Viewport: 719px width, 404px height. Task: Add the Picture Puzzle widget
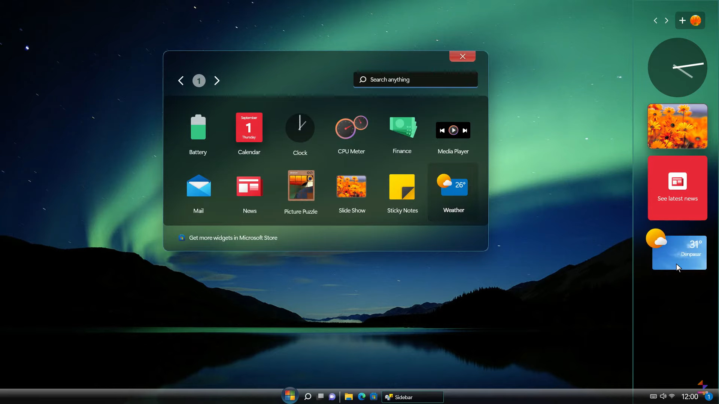tap(301, 186)
